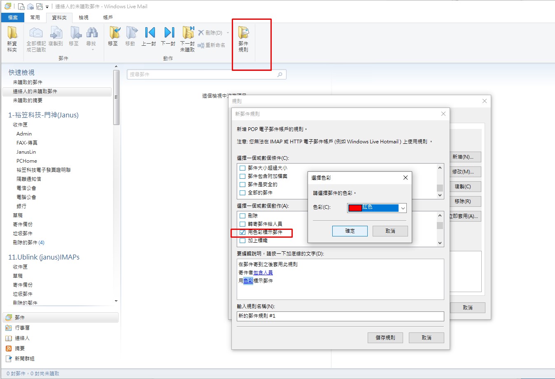Open 連絡人 (Contacts) from the bottom navigation
This screenshot has width=555, height=379.
tap(22, 338)
